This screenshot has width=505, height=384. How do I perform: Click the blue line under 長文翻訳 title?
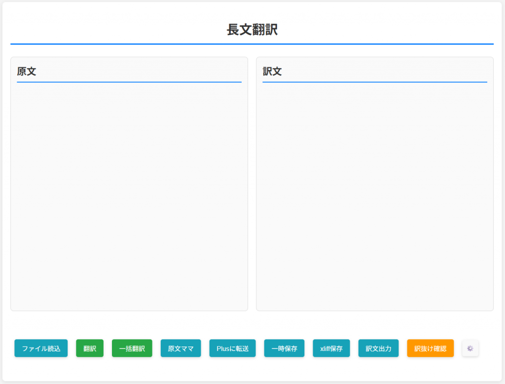[x=252, y=44]
